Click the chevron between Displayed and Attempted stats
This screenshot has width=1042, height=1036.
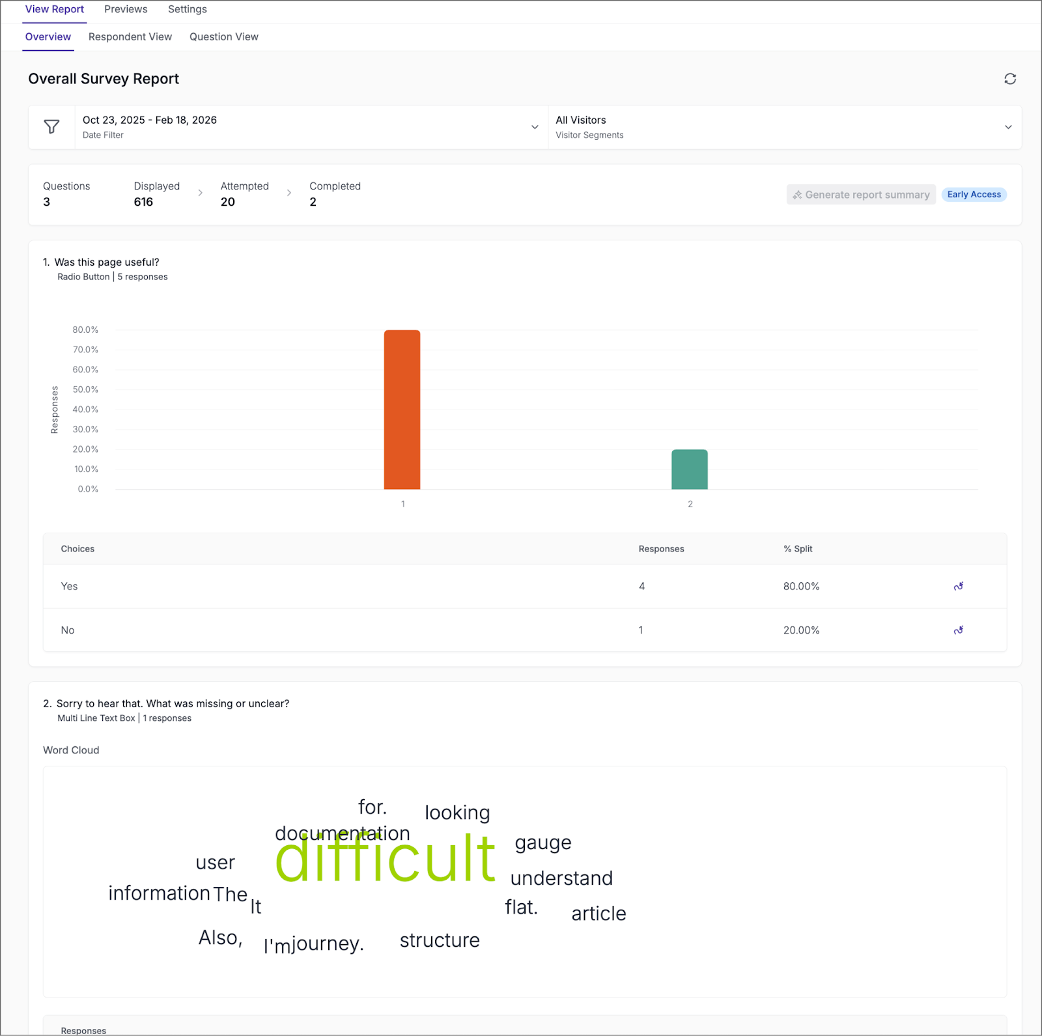point(200,193)
